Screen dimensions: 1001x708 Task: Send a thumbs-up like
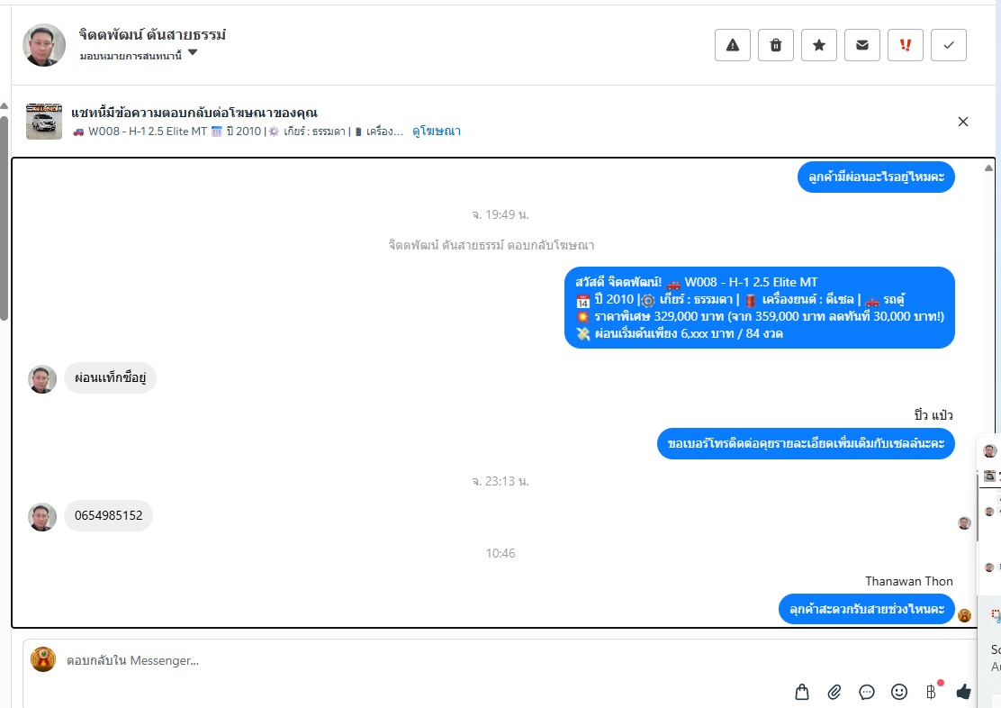coord(964,692)
